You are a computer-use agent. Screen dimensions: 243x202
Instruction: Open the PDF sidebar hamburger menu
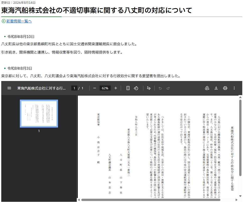[9, 88]
